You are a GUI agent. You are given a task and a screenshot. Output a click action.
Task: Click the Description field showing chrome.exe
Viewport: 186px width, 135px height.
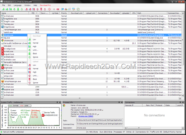[99, 128]
